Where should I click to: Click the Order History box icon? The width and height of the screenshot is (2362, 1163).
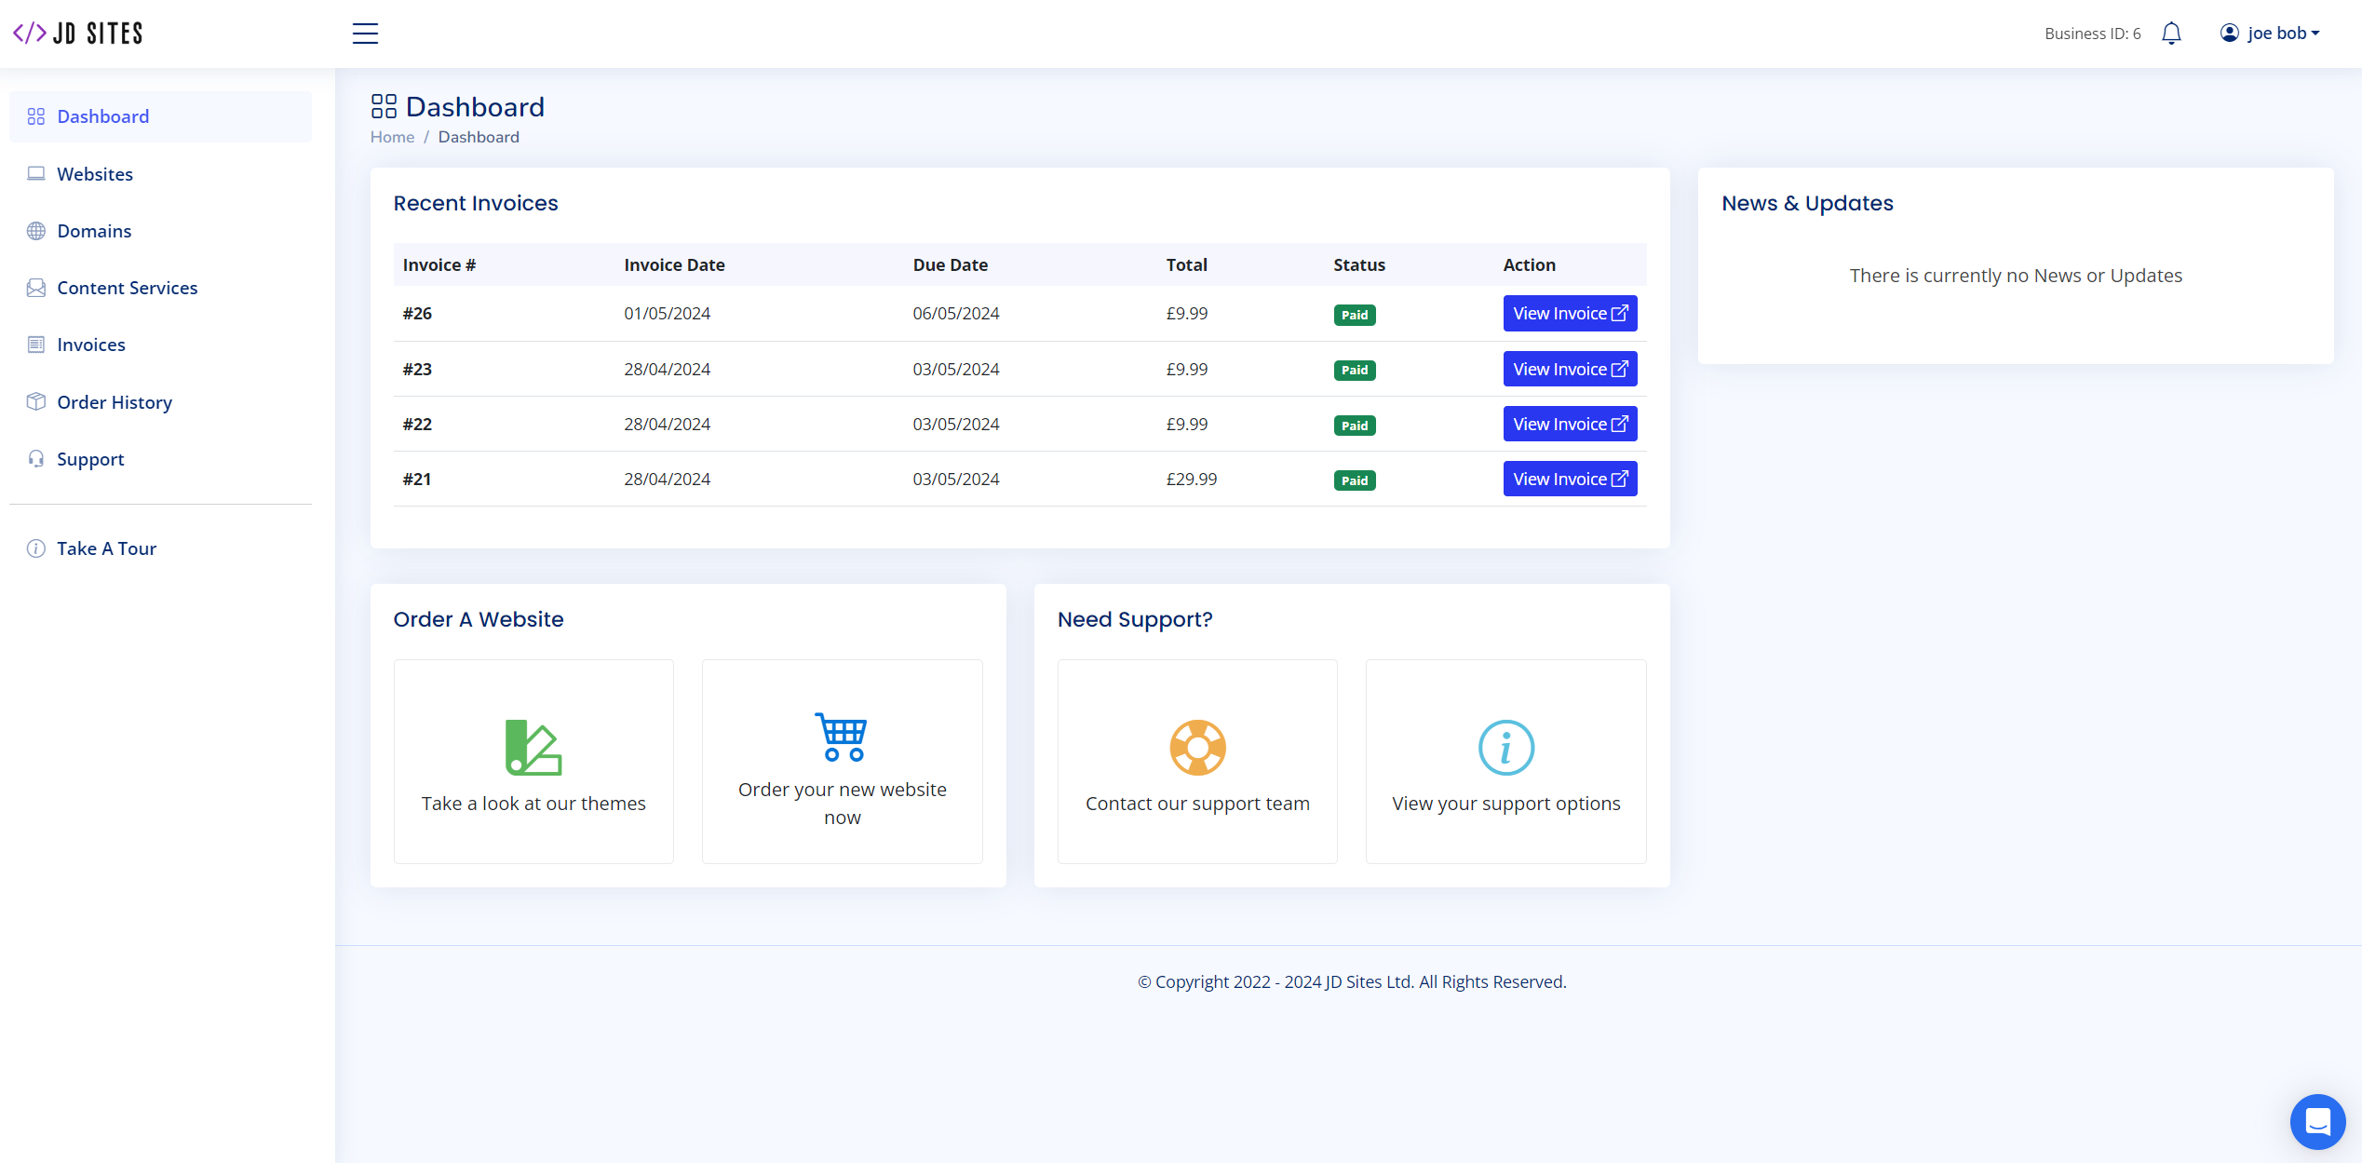36,401
